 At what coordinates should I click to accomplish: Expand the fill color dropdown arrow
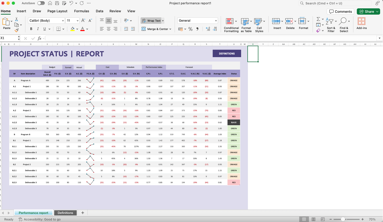pos(77,29)
